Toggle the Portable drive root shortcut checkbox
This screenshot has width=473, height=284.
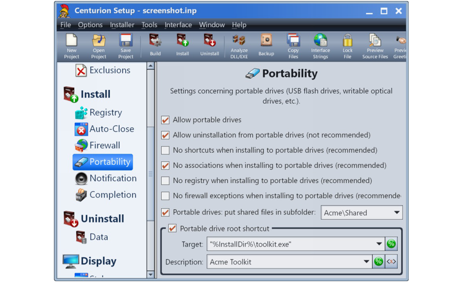(173, 229)
